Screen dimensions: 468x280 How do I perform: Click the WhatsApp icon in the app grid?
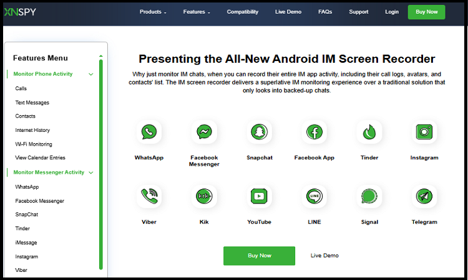pos(149,132)
